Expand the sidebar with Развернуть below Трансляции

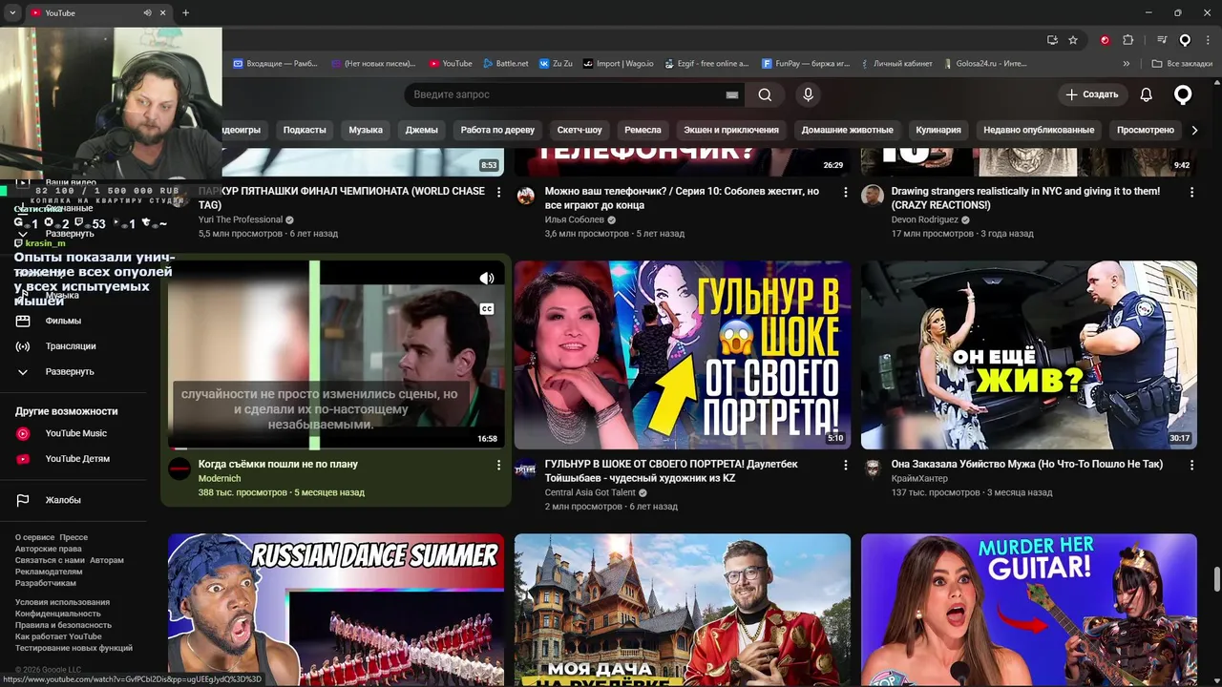[70, 372]
